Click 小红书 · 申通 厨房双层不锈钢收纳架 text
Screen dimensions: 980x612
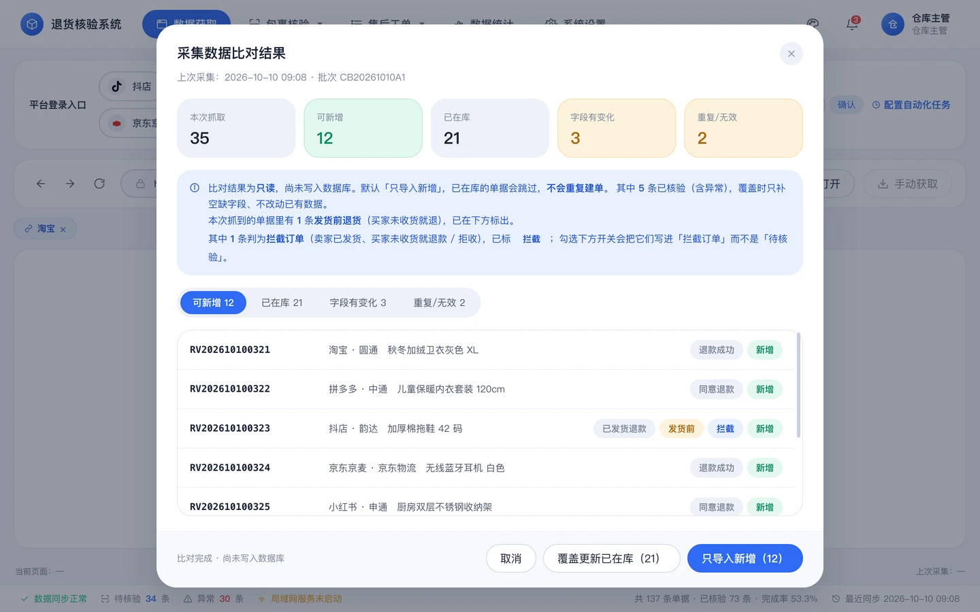(x=410, y=507)
